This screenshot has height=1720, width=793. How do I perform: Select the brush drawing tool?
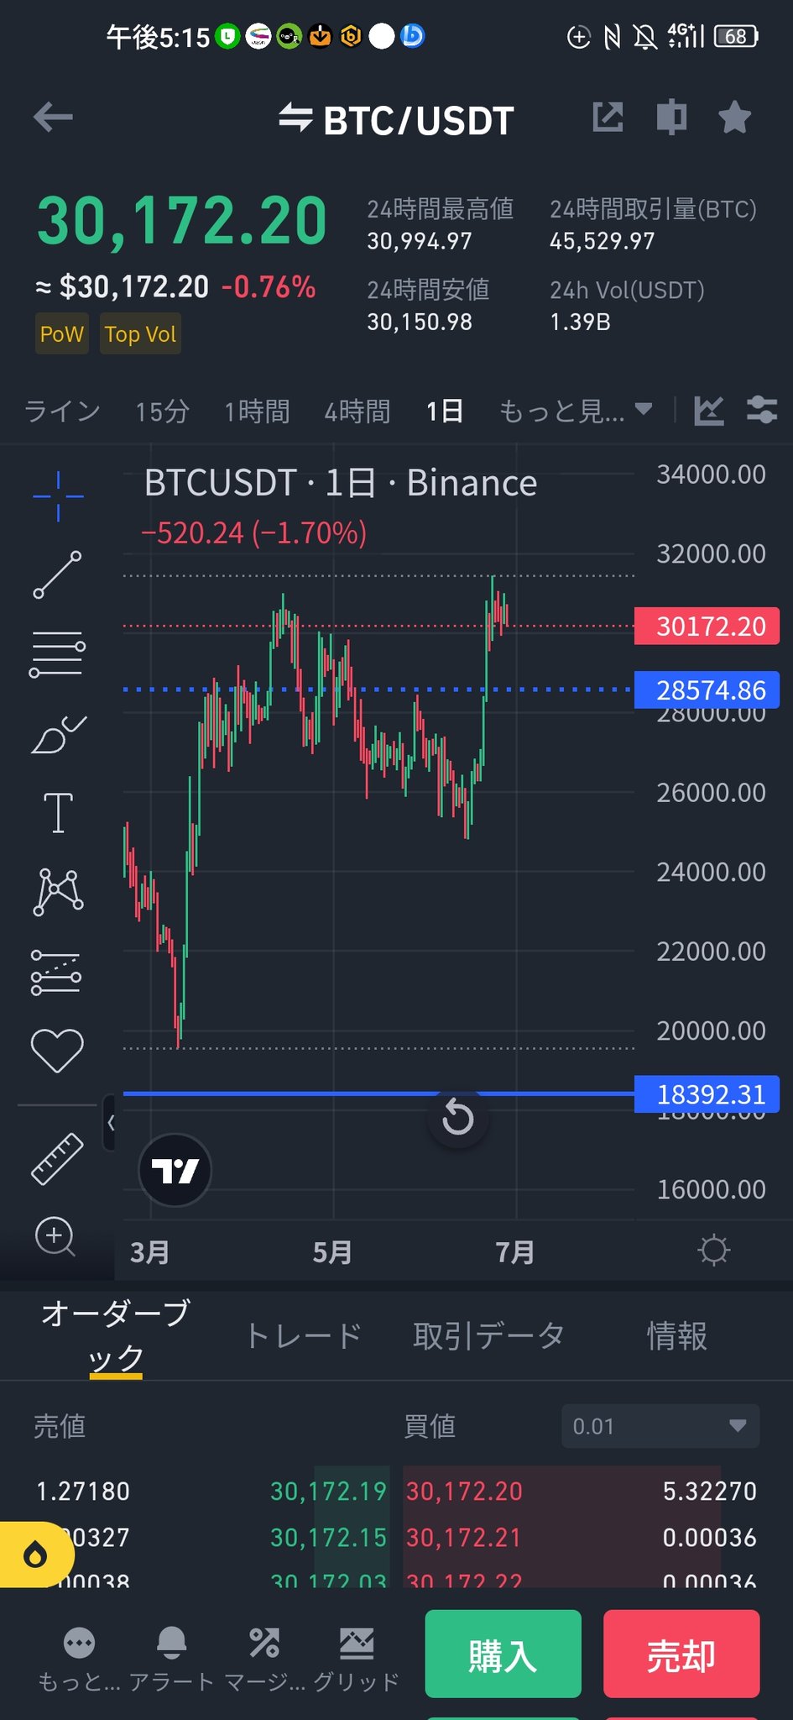click(x=57, y=734)
